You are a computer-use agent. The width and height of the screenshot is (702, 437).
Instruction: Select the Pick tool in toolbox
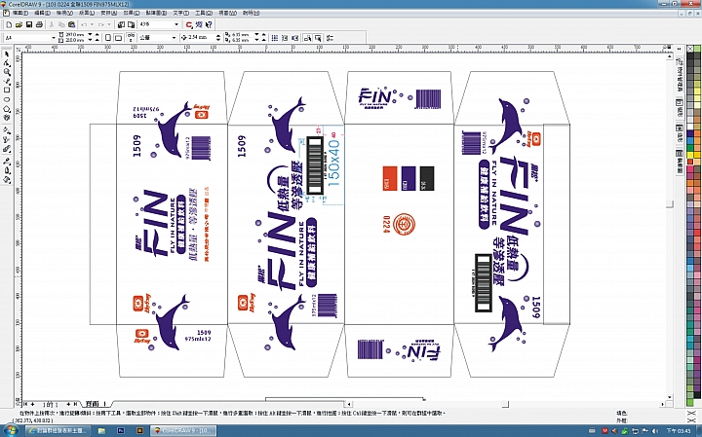pos(6,54)
